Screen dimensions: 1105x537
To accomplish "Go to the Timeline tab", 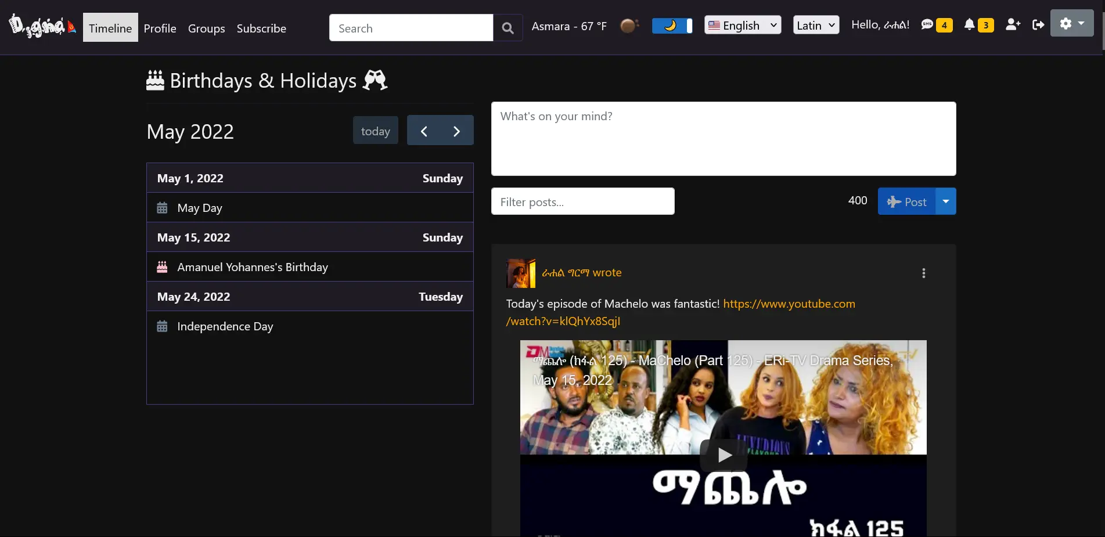I will [110, 28].
